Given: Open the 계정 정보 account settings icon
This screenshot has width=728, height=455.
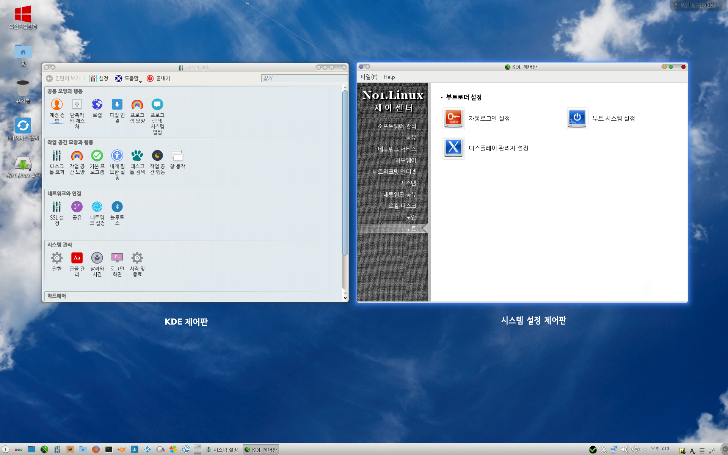Looking at the screenshot, I should pos(57,110).
